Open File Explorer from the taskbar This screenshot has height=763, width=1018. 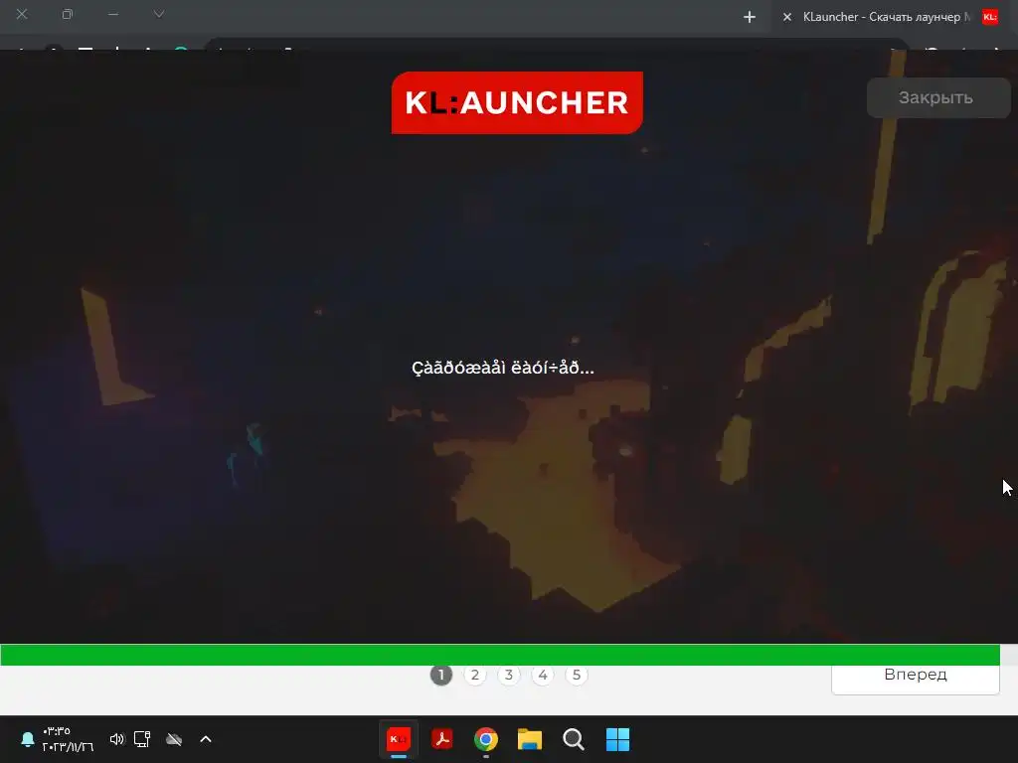tap(530, 739)
